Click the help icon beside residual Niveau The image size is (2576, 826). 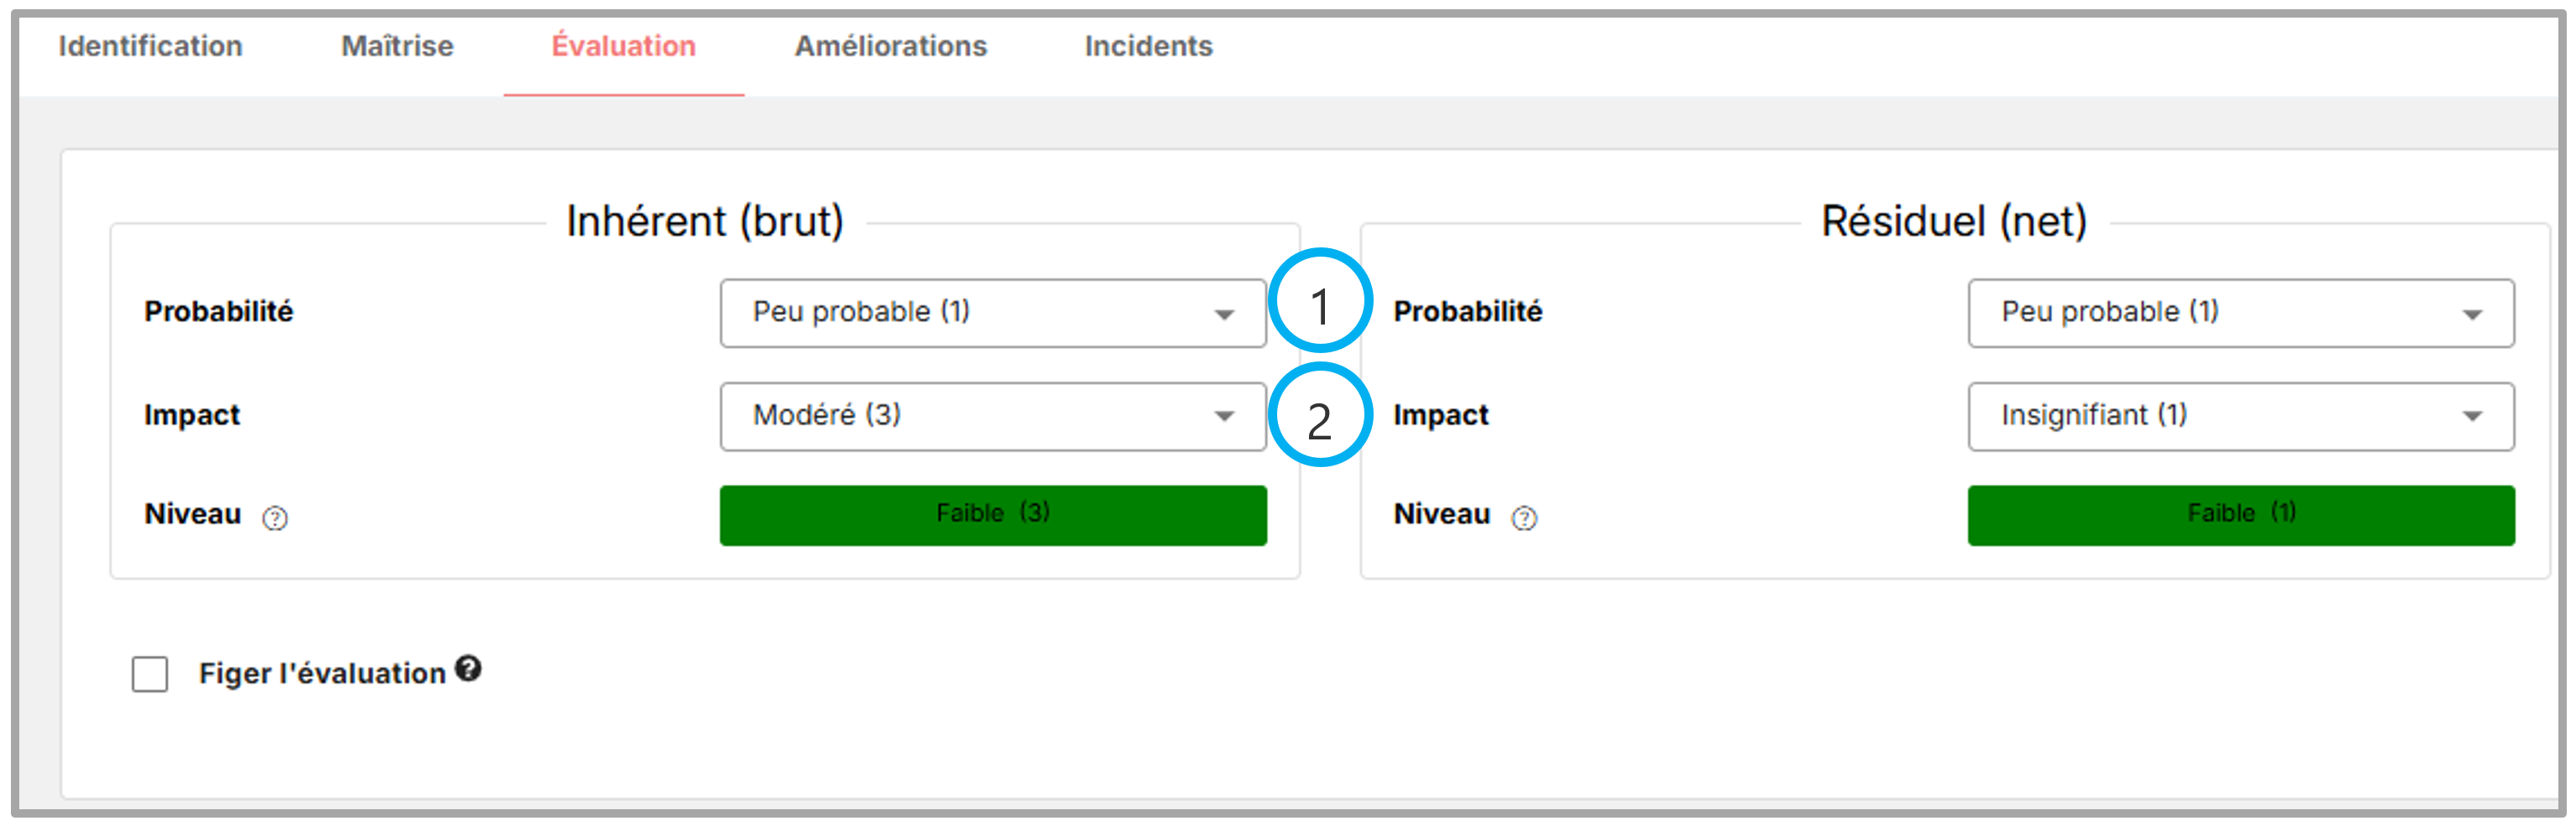[1524, 517]
